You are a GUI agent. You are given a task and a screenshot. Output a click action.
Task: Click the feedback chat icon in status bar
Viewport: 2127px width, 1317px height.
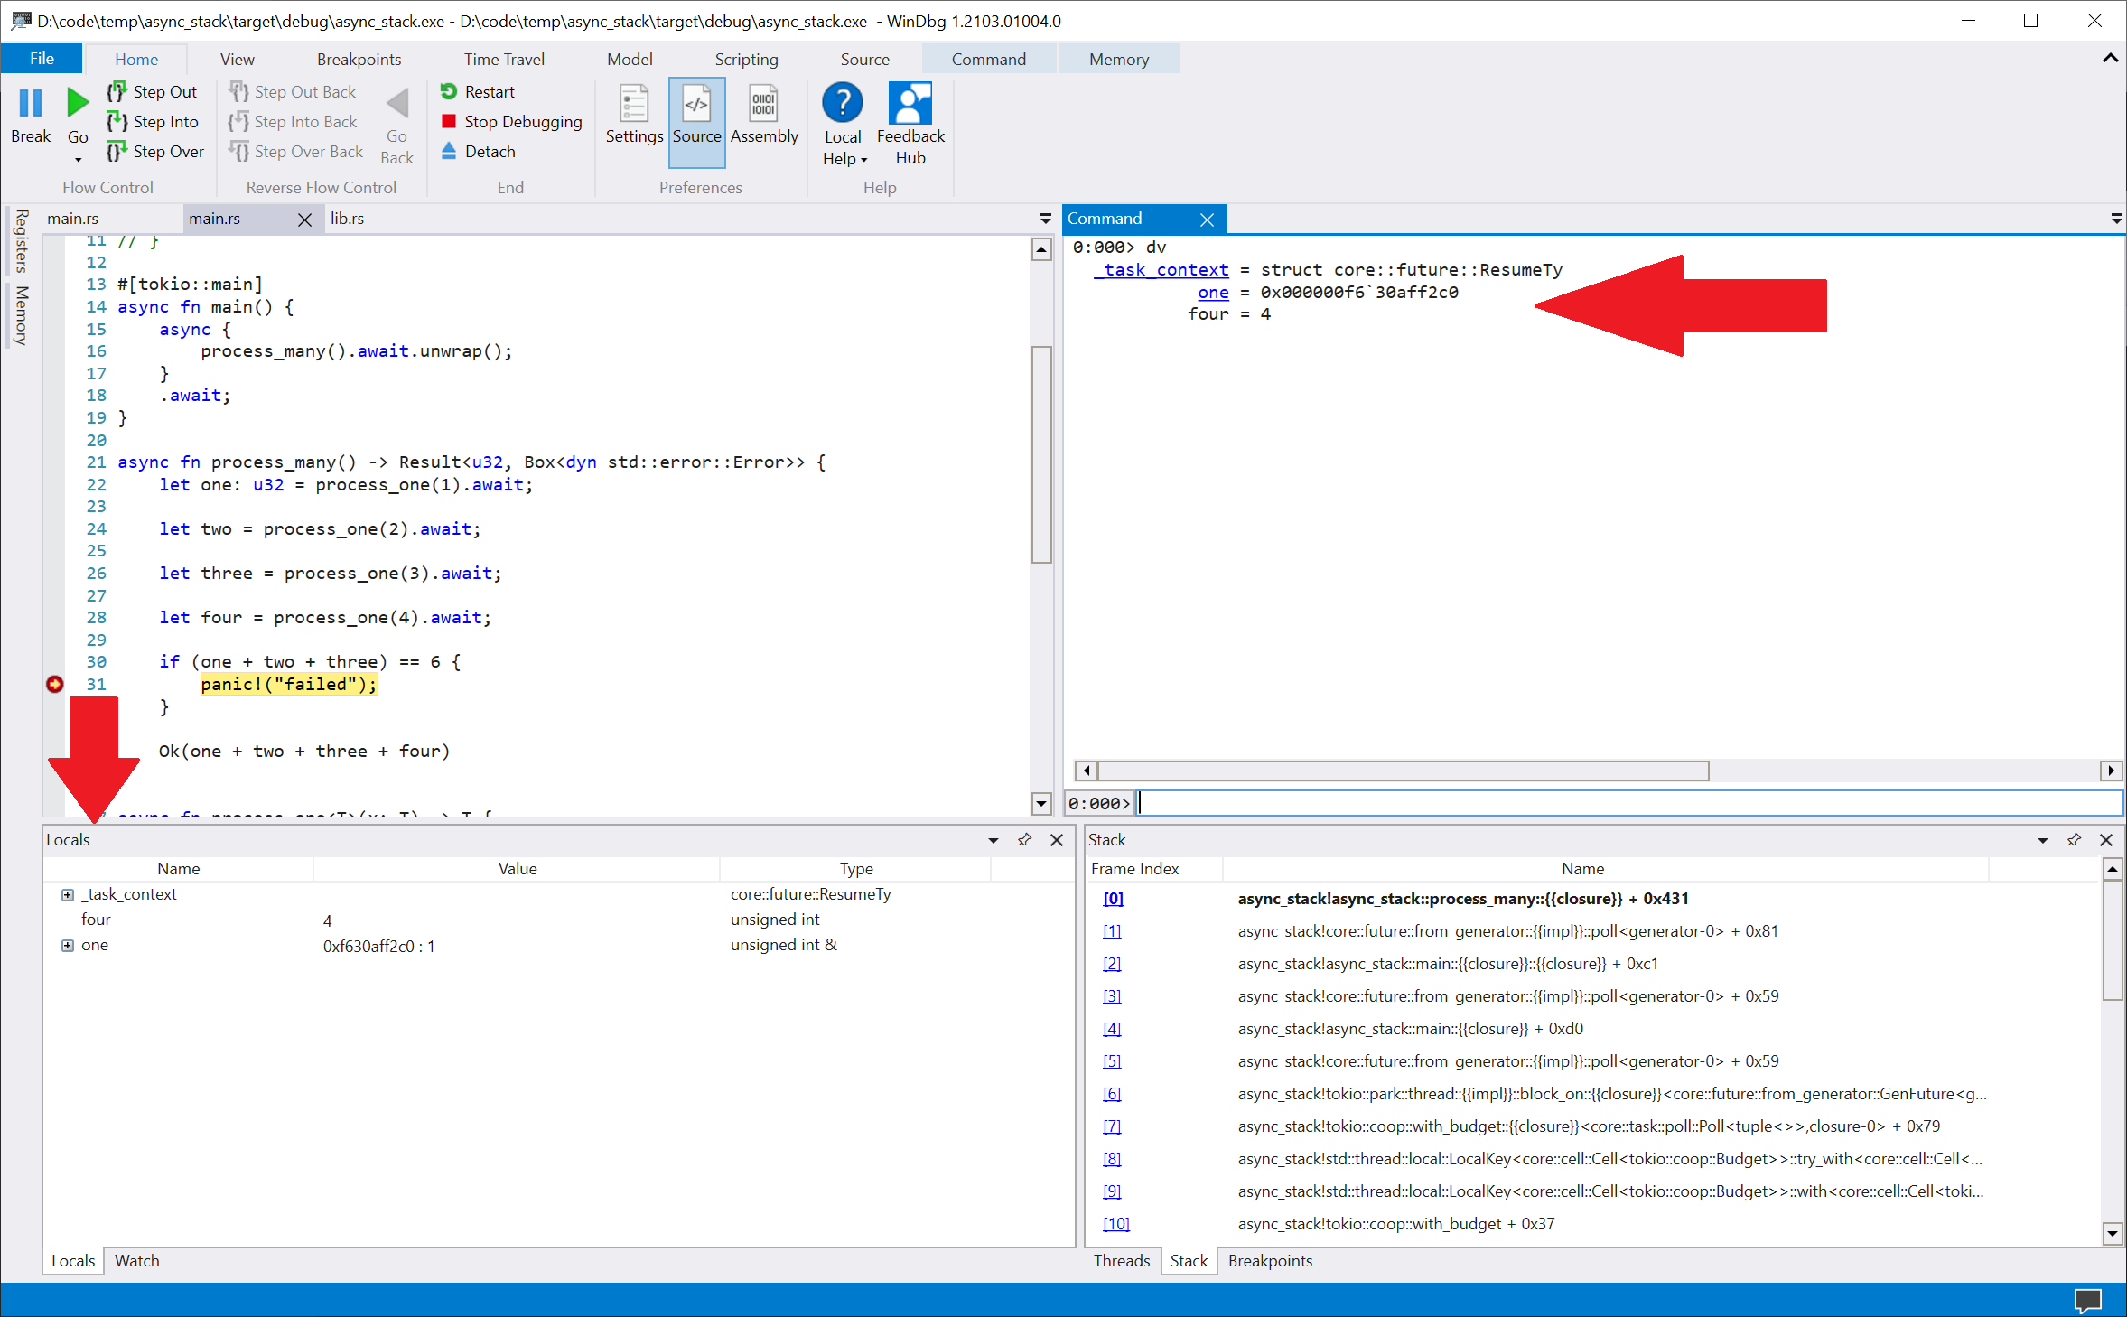[2088, 1301]
